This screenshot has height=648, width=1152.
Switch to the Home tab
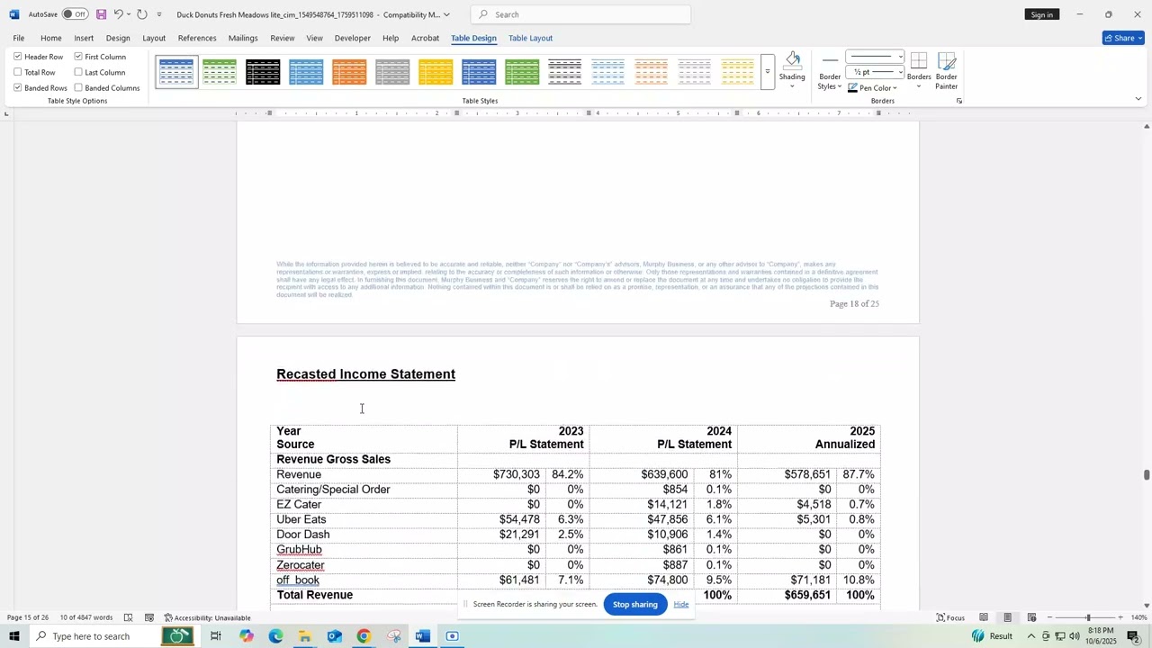tap(51, 38)
